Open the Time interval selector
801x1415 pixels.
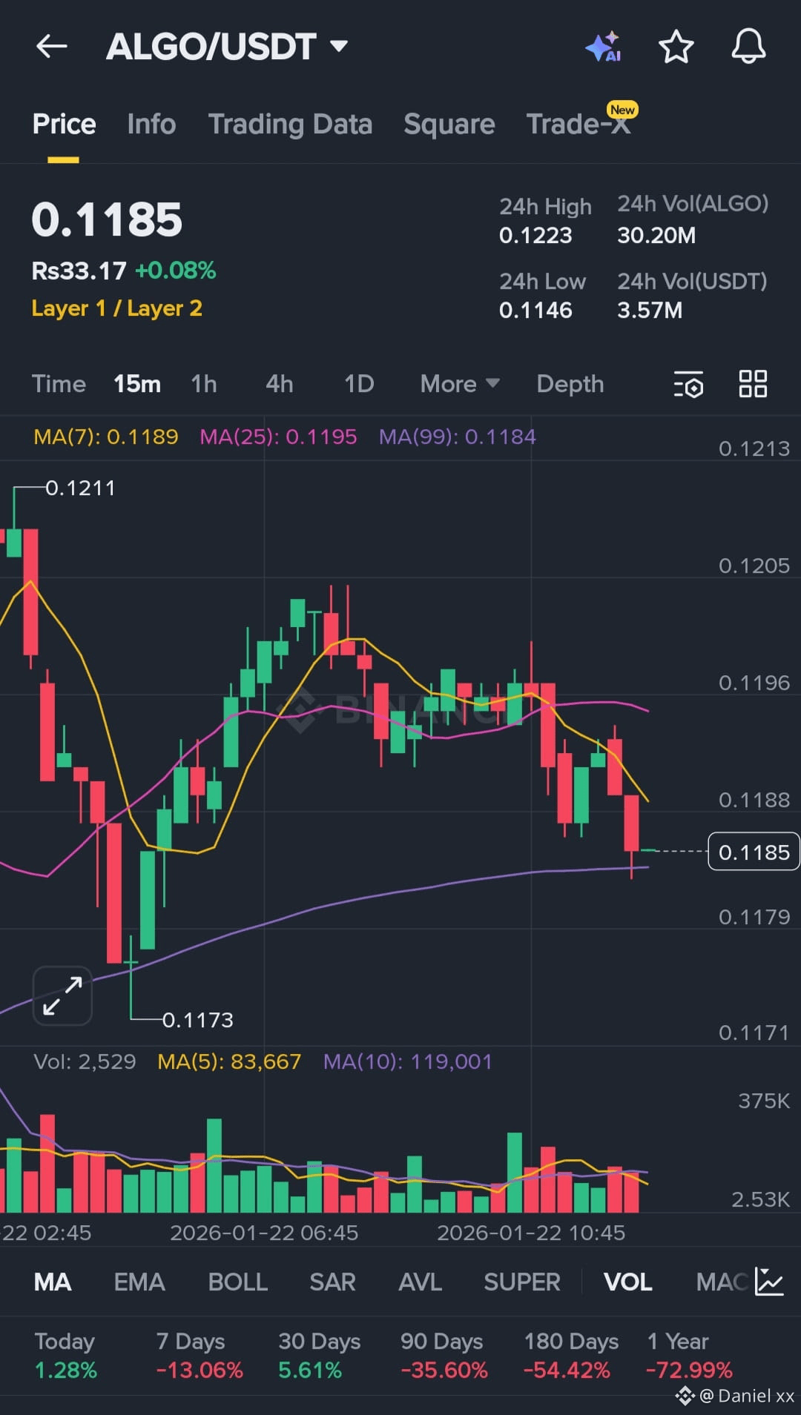(x=59, y=384)
